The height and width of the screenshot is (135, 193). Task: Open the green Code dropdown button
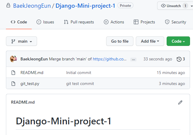coord(178,41)
